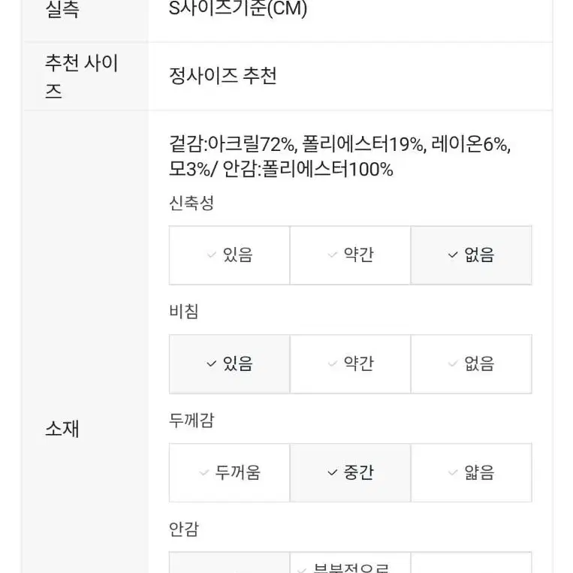
Task: Click checkmark icon beside 얇음
Action: tap(453, 472)
